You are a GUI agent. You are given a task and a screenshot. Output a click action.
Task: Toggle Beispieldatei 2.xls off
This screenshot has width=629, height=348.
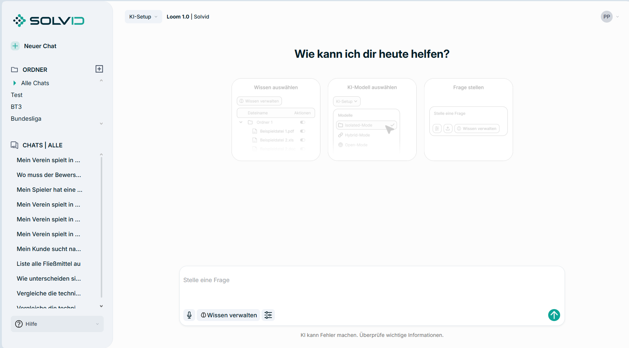coord(302,140)
